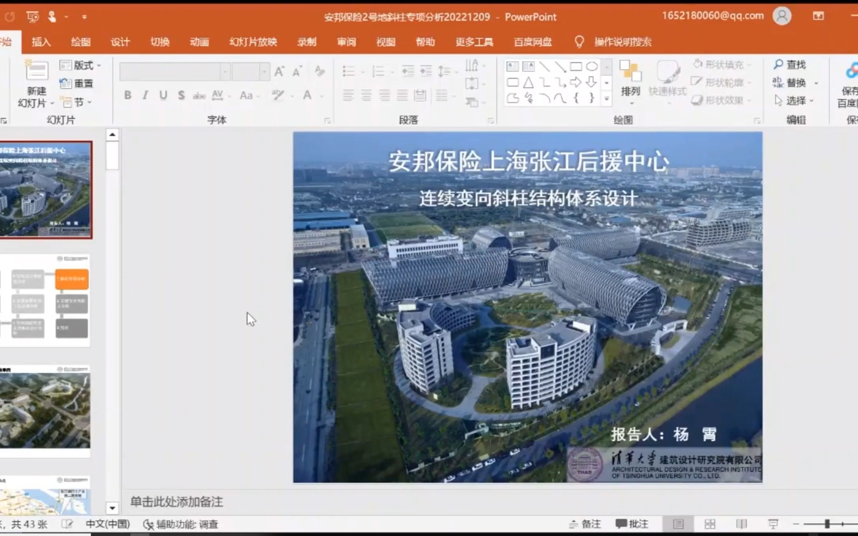Toggle Justify alignment for paragraph
The height and width of the screenshot is (536, 858).
[402, 95]
